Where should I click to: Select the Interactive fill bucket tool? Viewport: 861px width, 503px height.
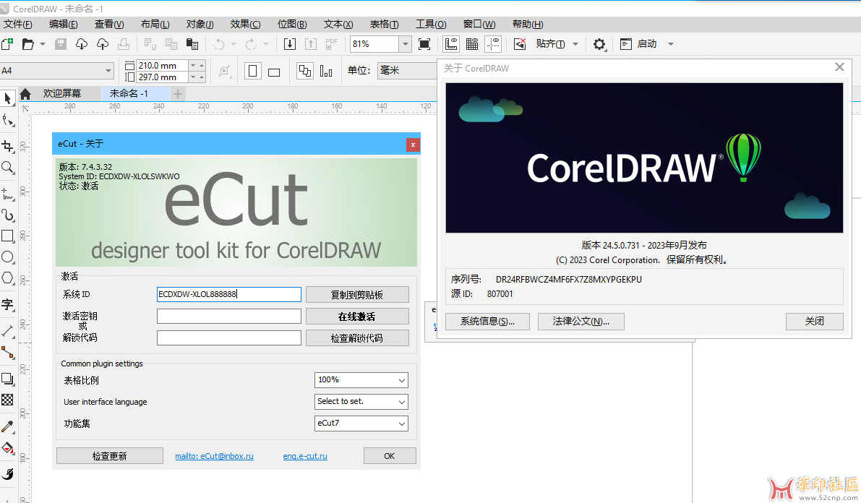pyautogui.click(x=8, y=448)
